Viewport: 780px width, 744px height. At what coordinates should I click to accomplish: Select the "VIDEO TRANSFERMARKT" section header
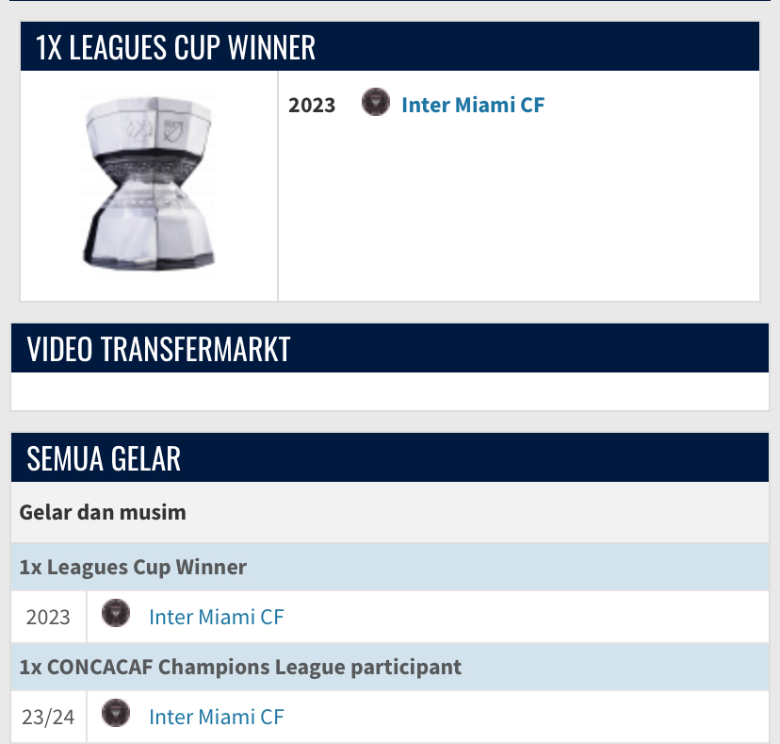[389, 348]
